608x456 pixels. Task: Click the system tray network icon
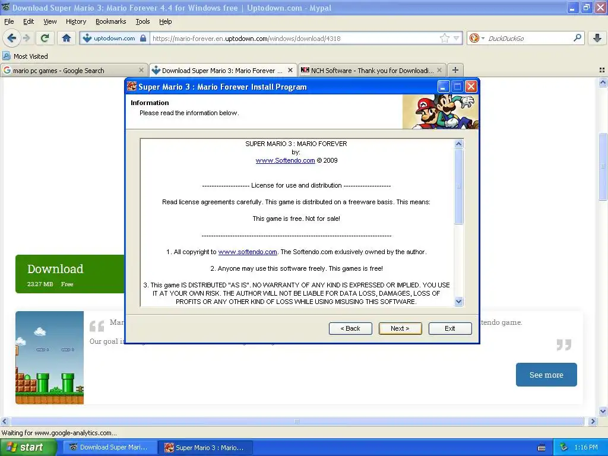564,447
